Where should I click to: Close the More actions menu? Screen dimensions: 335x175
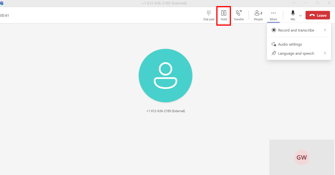click(x=273, y=16)
